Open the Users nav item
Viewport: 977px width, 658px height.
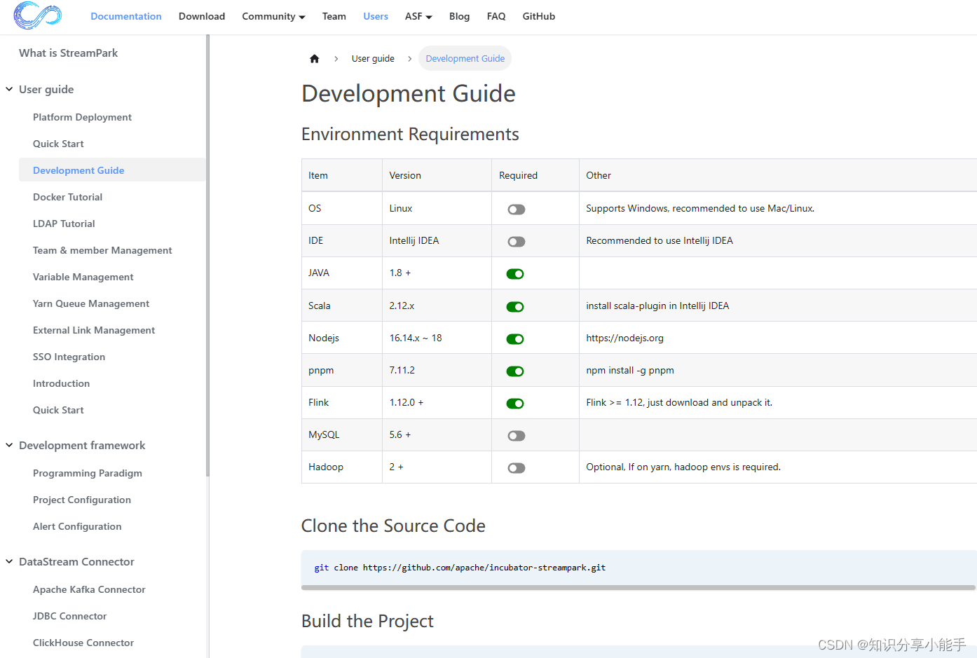click(376, 16)
